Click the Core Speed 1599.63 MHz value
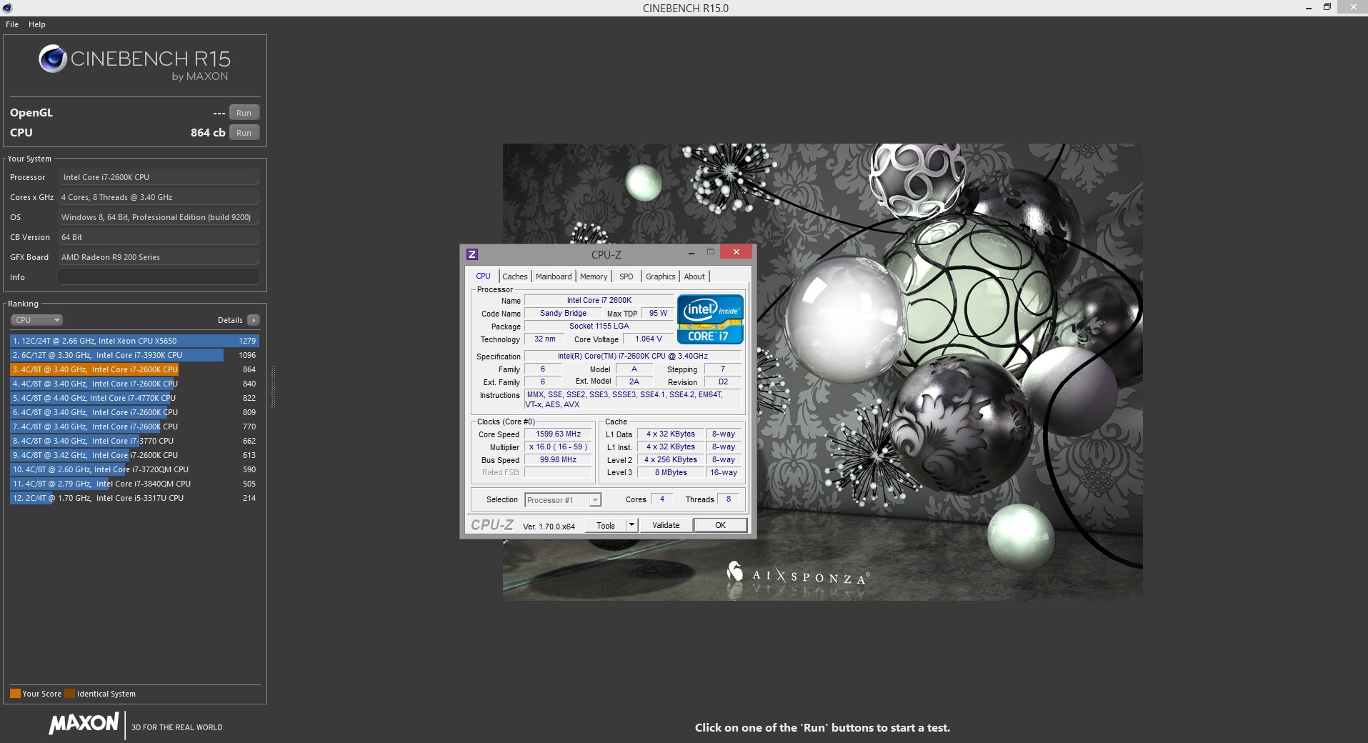Image resolution: width=1368 pixels, height=743 pixels. point(559,434)
